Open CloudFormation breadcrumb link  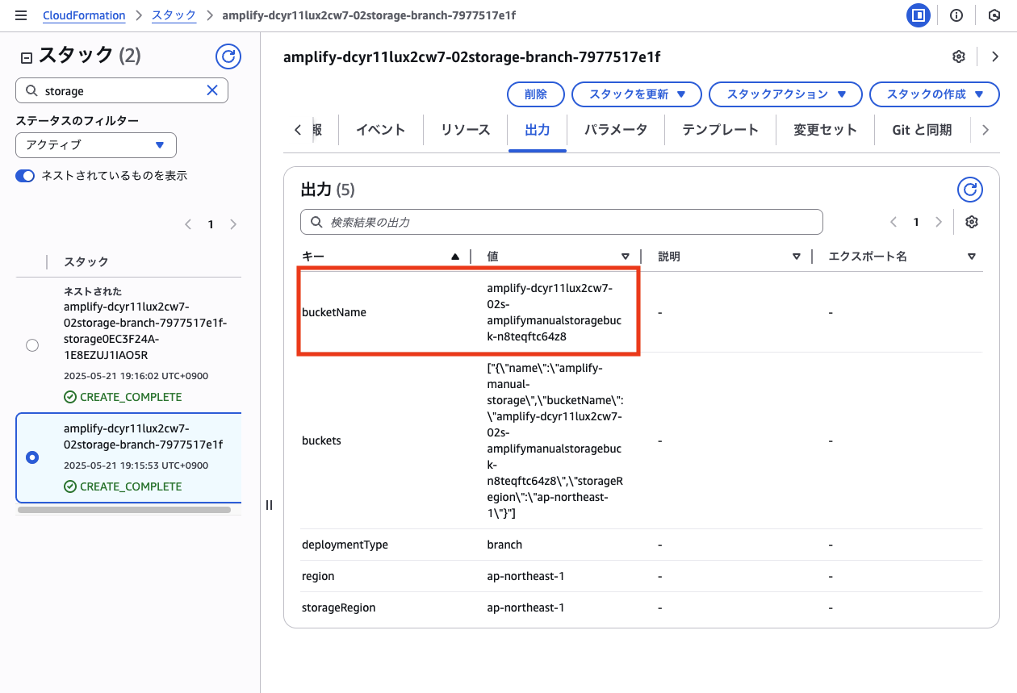click(x=84, y=15)
